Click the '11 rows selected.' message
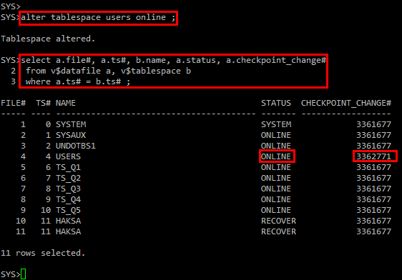 (x=43, y=253)
